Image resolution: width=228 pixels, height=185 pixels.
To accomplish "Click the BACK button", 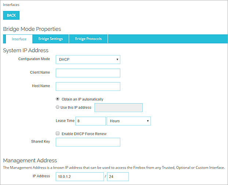I will (11, 15).
